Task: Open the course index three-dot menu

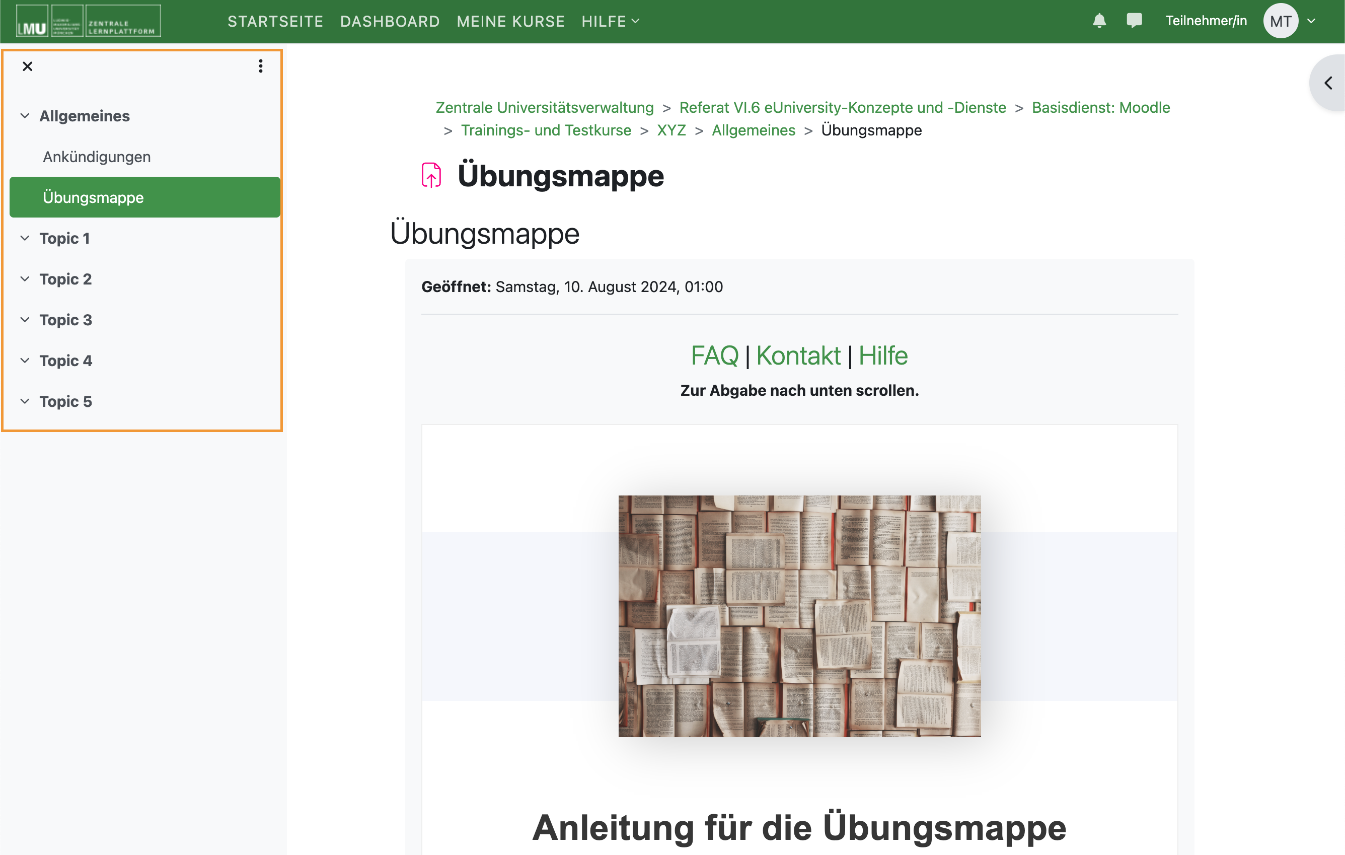Action: 260,66
